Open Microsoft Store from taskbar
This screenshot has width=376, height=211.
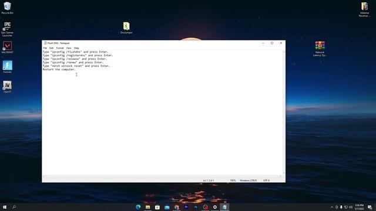157,207
